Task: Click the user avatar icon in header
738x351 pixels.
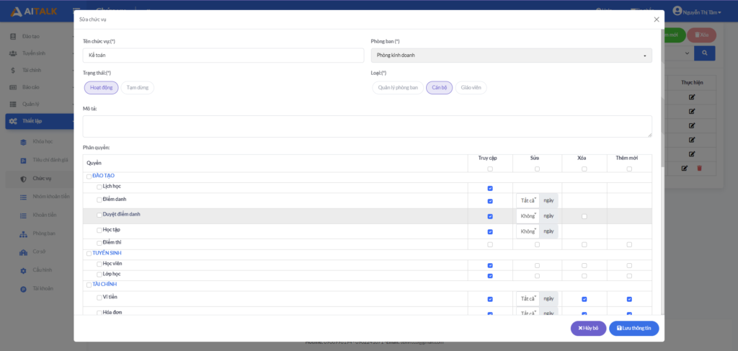Action: coord(676,11)
